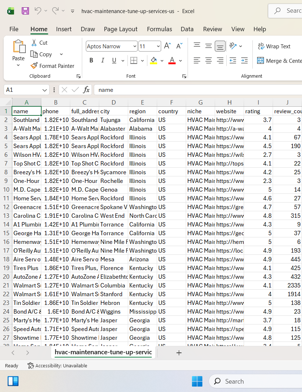Click the Save icon in title bar
The image size is (302, 392).
coord(25,11)
